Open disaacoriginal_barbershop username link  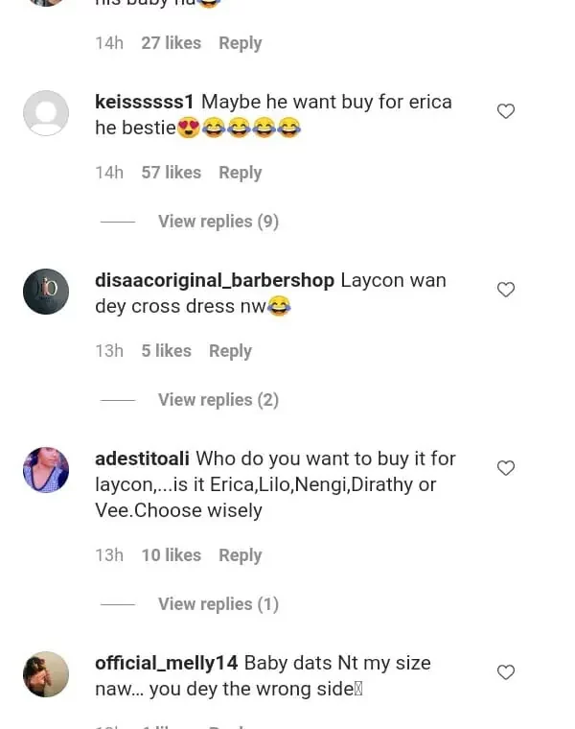[x=215, y=280]
